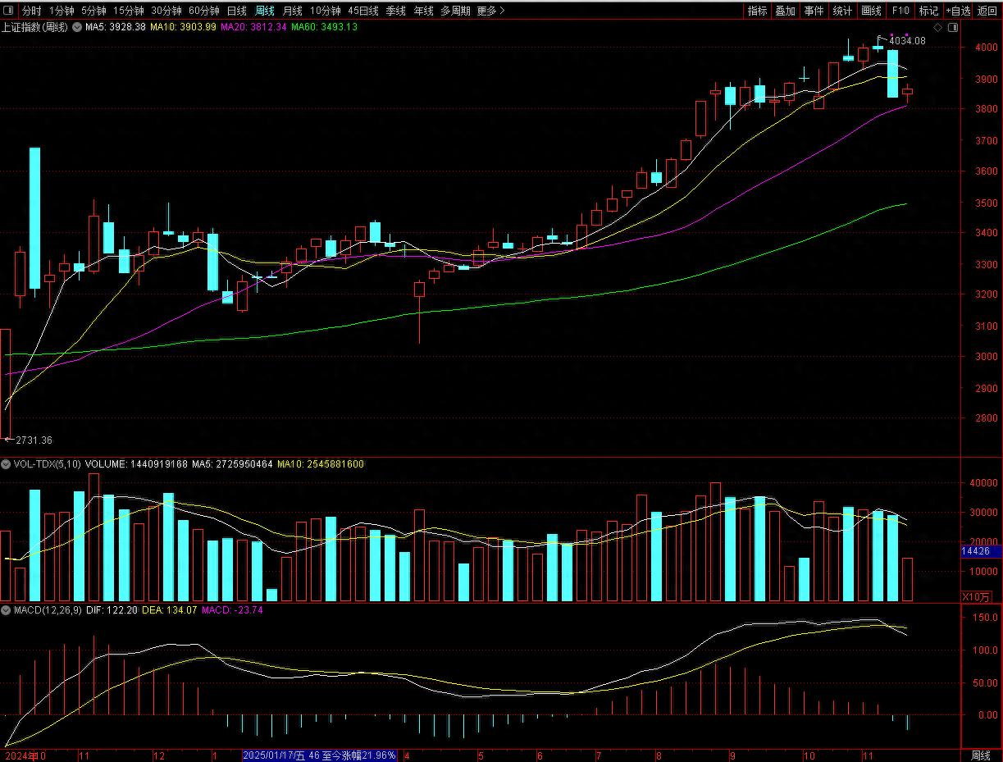Open the 指标 indicators button
The height and width of the screenshot is (762, 1003).
point(757,11)
